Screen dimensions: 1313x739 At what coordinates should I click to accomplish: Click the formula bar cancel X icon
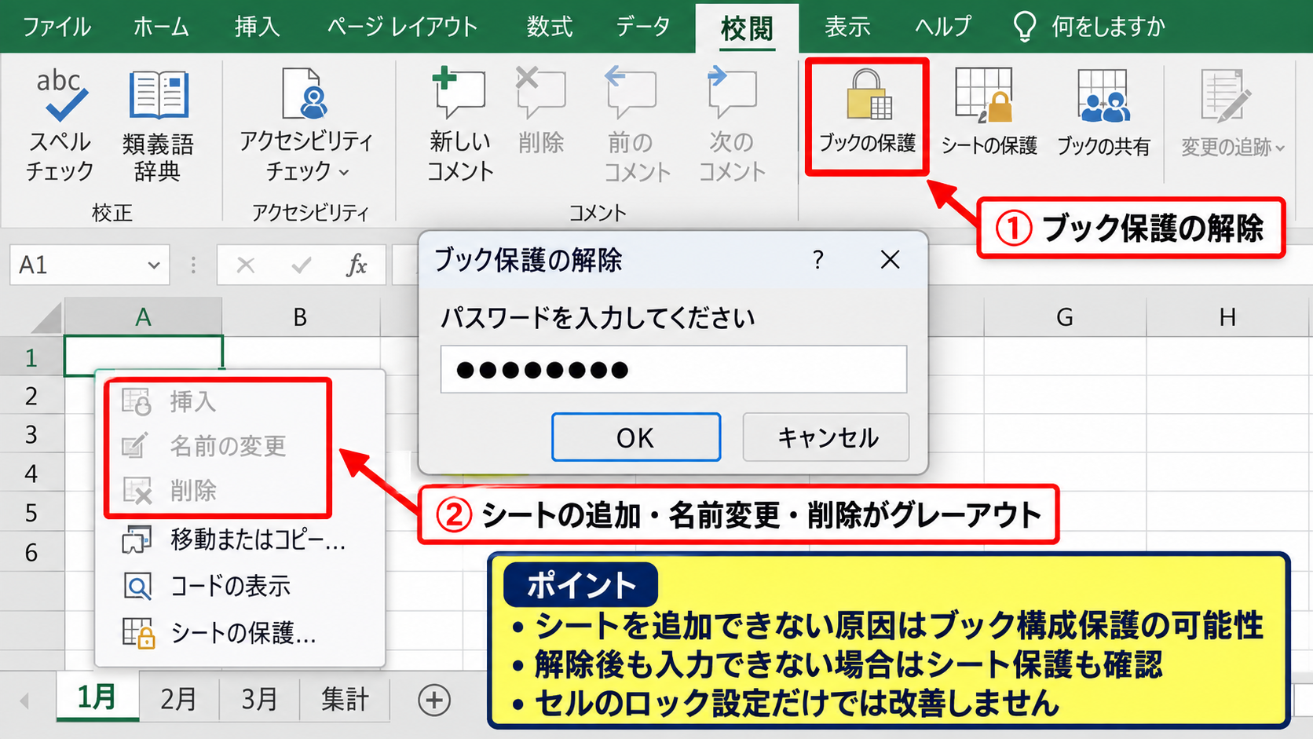(x=246, y=265)
